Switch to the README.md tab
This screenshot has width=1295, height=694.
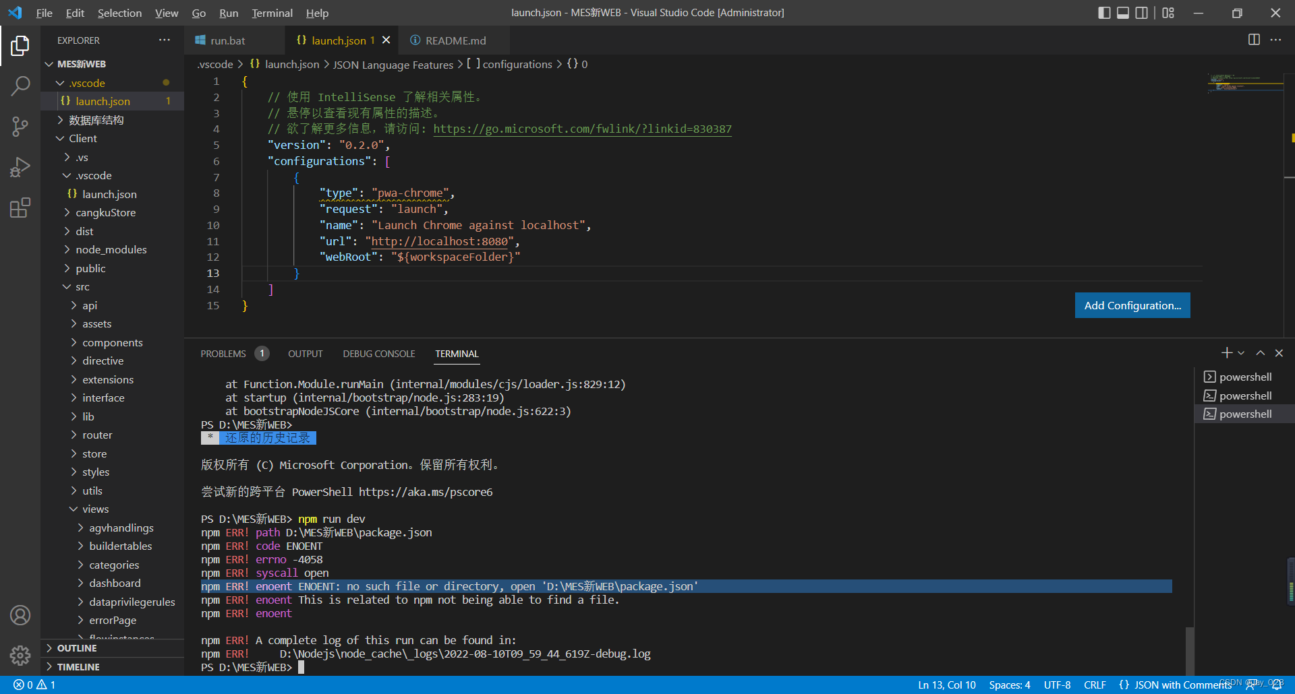(x=455, y=40)
